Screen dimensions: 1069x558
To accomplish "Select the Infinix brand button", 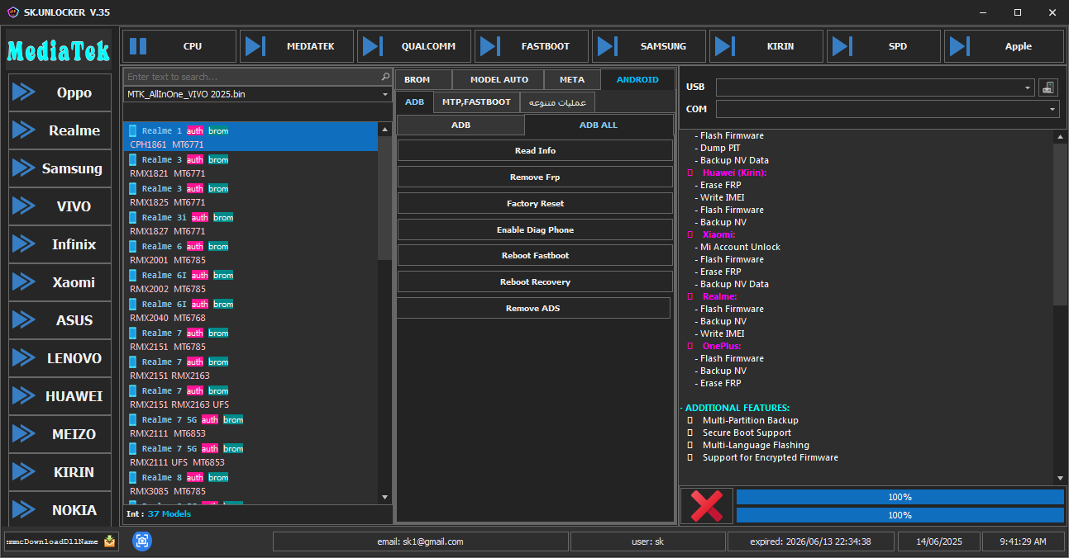I will [60, 244].
